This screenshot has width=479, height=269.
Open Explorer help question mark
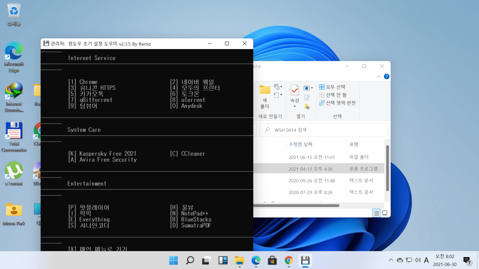(x=386, y=77)
